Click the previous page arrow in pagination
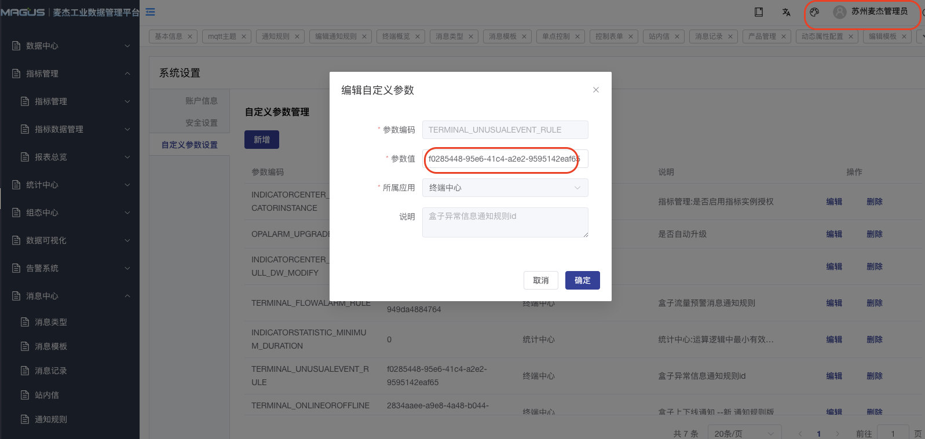This screenshot has width=925, height=439. click(x=800, y=434)
